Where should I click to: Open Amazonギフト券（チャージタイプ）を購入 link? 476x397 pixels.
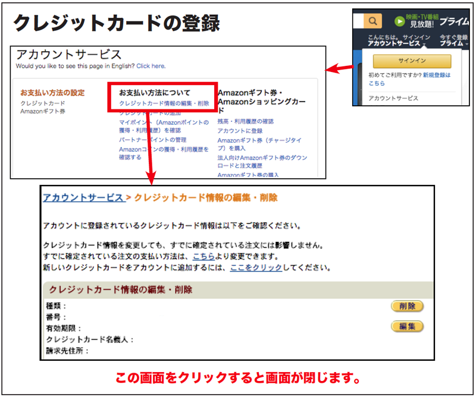tap(259, 144)
